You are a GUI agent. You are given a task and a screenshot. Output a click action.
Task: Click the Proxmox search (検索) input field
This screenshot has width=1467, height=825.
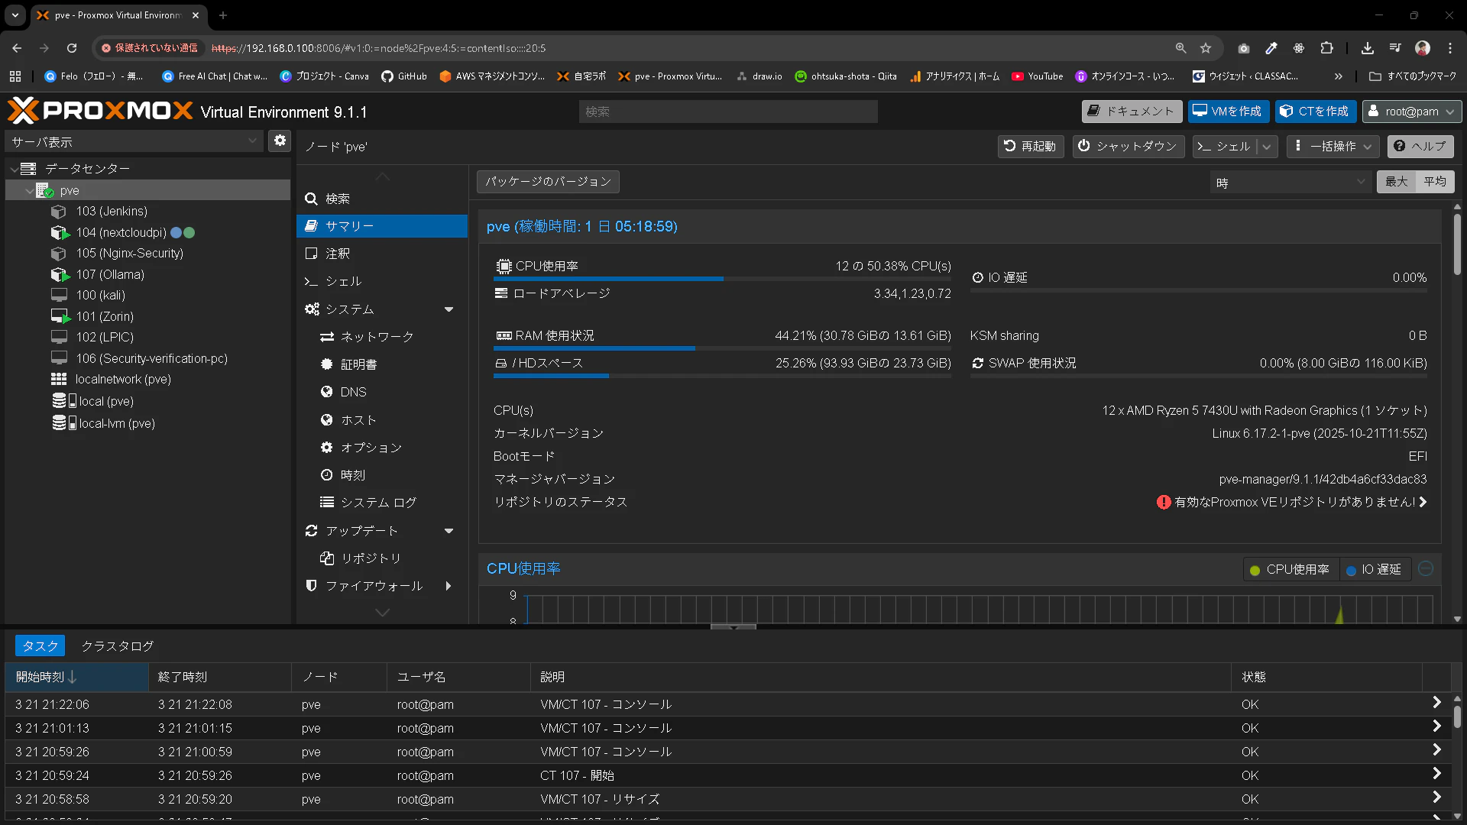pyautogui.click(x=727, y=112)
